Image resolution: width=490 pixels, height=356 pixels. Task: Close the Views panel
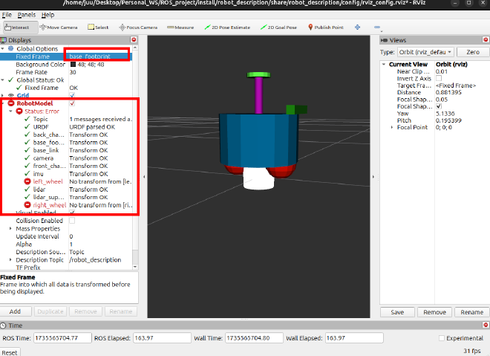(x=486, y=39)
